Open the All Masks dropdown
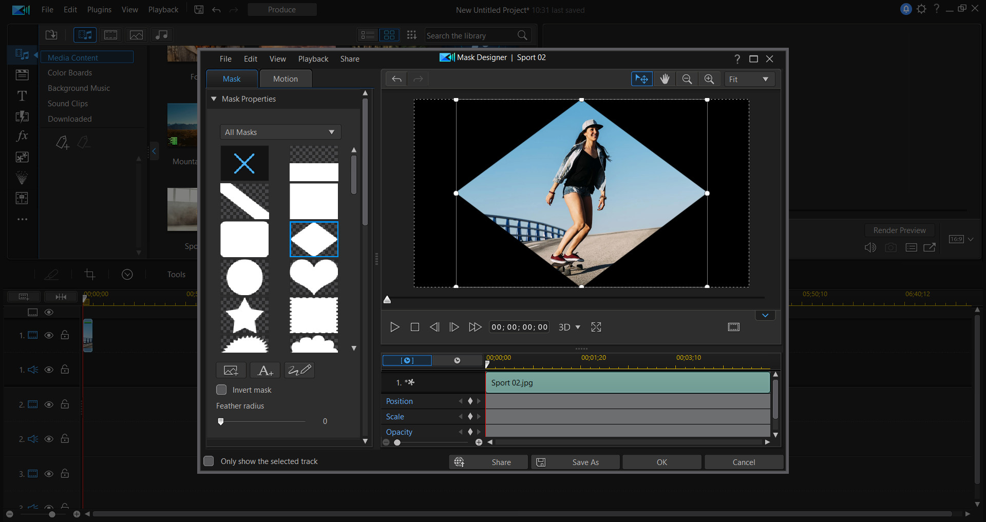The height and width of the screenshot is (522, 986). [280, 132]
